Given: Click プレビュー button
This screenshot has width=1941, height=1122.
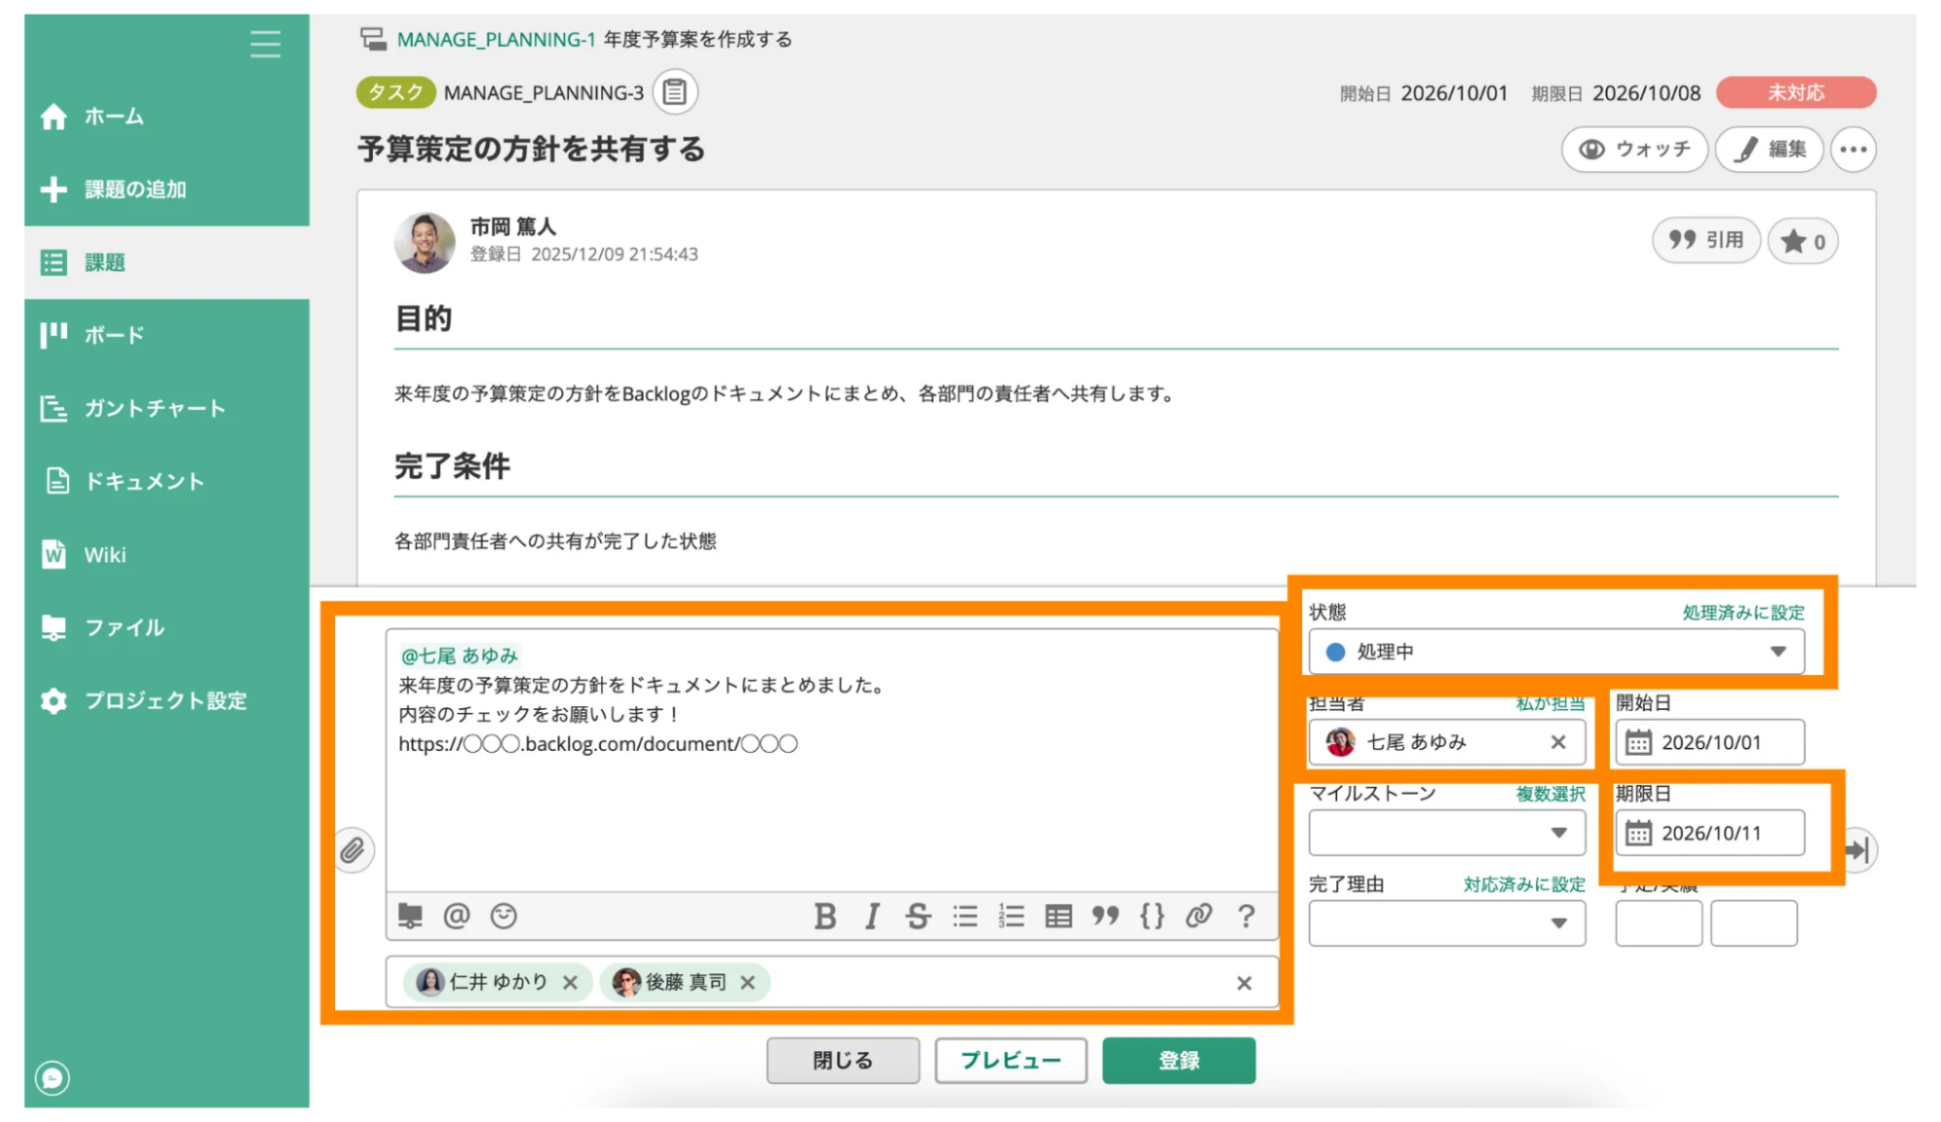Looking at the screenshot, I should click(x=1011, y=1060).
